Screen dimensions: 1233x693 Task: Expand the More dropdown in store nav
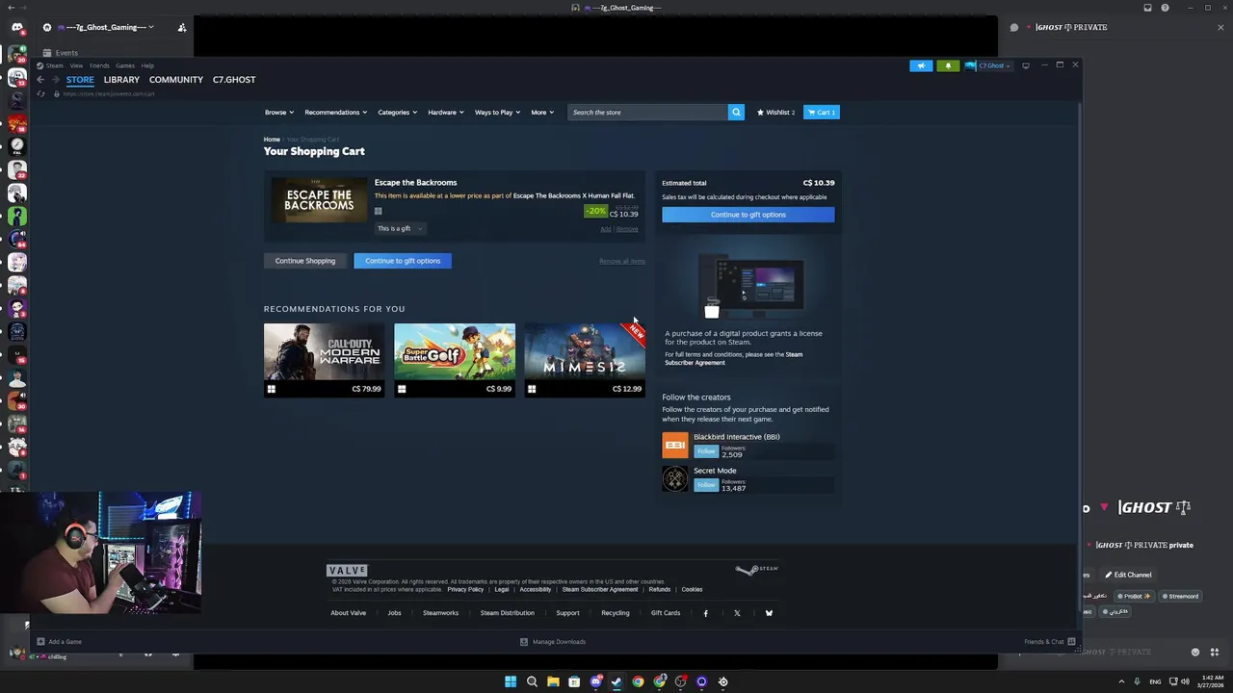(542, 113)
